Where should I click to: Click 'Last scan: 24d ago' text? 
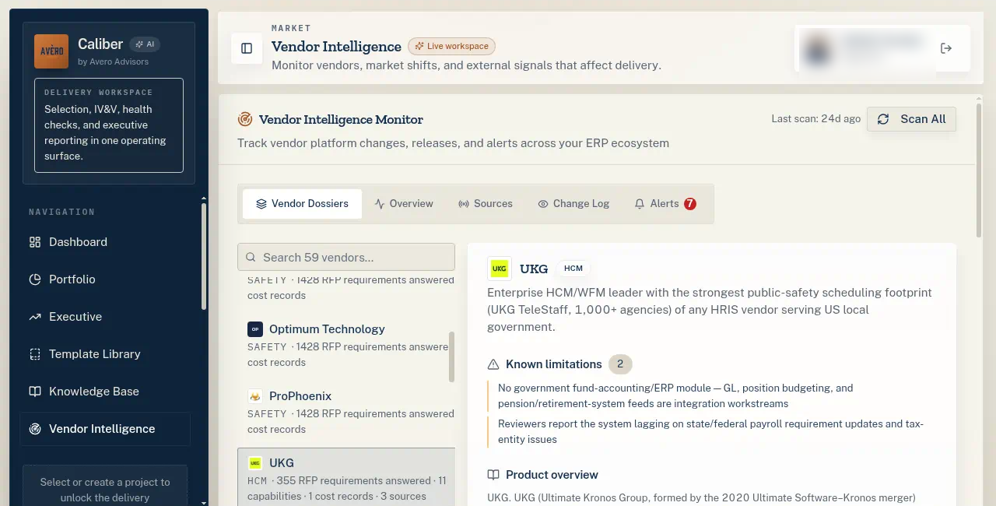(x=815, y=119)
